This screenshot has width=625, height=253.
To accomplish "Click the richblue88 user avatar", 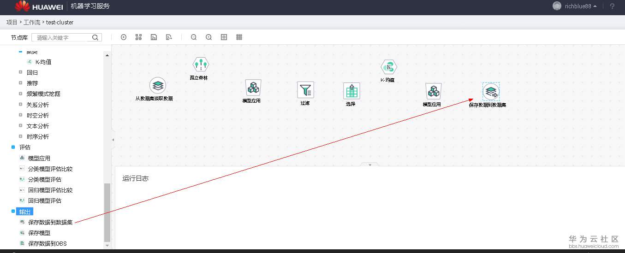I will tap(557, 6).
